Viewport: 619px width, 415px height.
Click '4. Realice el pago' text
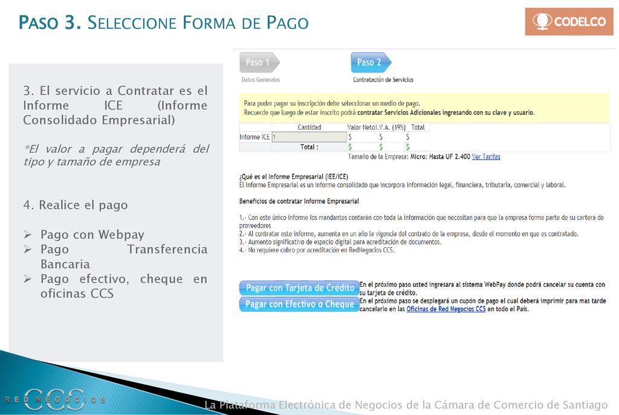[x=76, y=205]
